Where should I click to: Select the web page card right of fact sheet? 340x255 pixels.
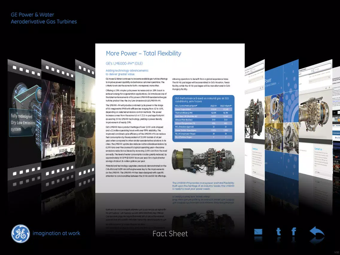pos(255,120)
